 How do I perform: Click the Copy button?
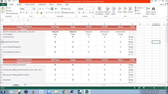(x=9, y=11)
